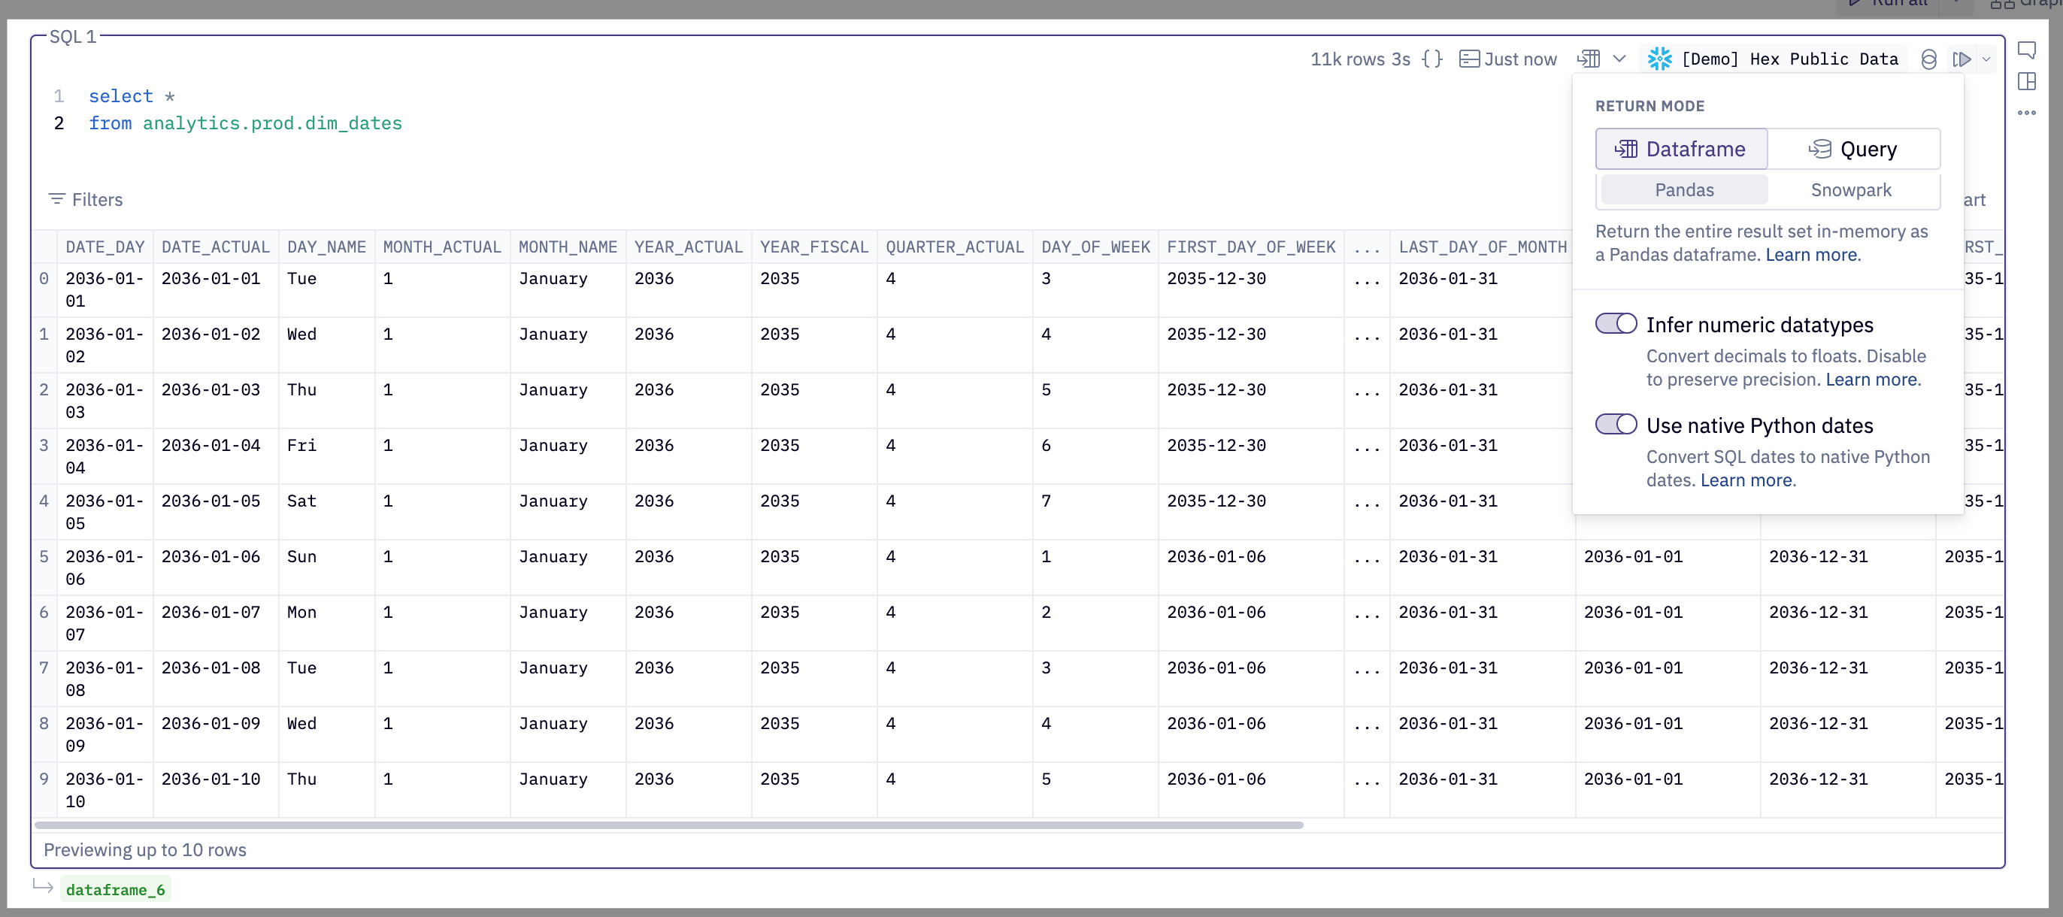Switch return dataframe type to Snowpark
The height and width of the screenshot is (917, 2063).
click(1851, 190)
